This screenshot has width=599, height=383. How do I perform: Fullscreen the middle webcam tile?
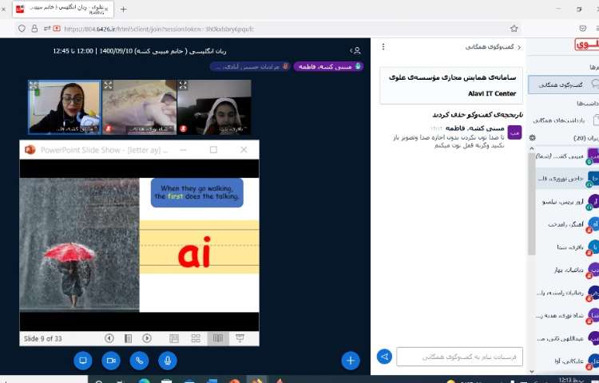[108, 85]
